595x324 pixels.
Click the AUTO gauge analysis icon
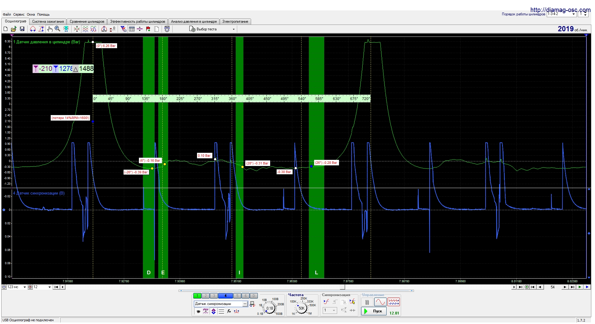coord(167,29)
